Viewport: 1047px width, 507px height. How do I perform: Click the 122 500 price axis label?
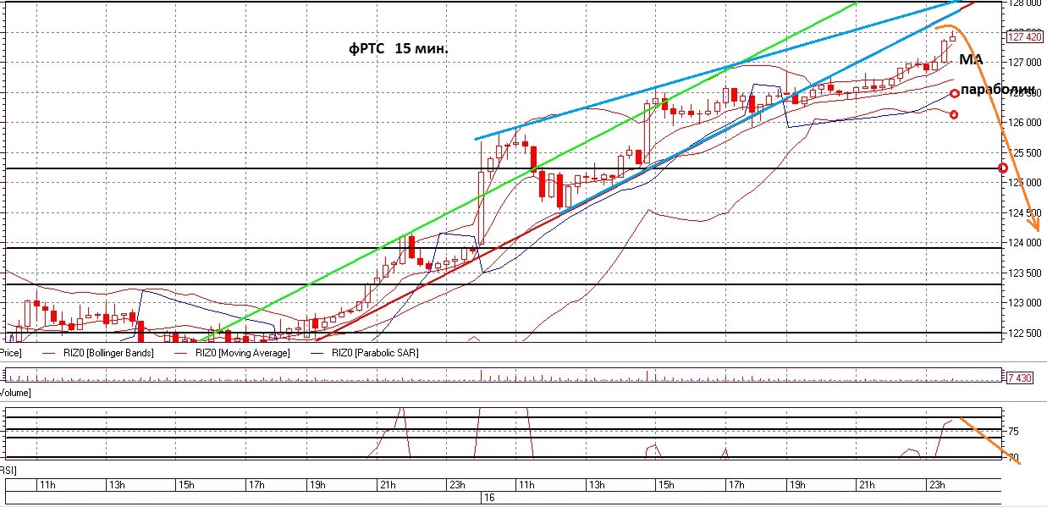coord(1024,333)
